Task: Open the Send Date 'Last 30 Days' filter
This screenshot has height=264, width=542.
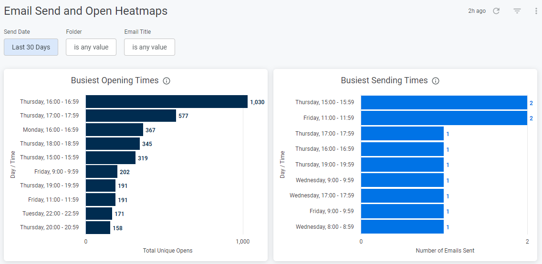Action: tap(31, 47)
